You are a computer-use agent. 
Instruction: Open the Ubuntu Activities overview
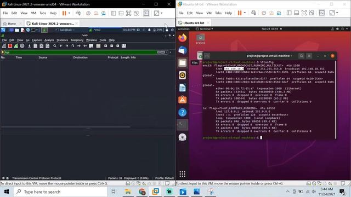[x=184, y=29]
